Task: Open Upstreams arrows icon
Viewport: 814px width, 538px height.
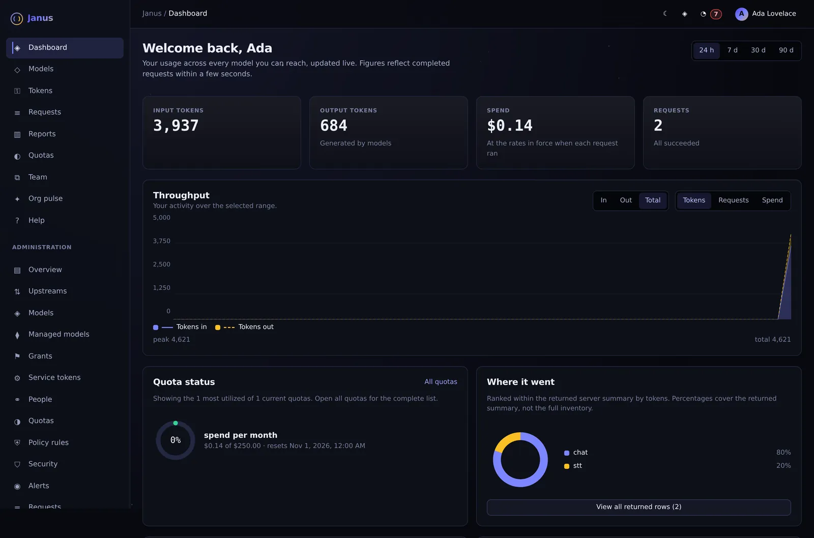Action: pos(17,291)
